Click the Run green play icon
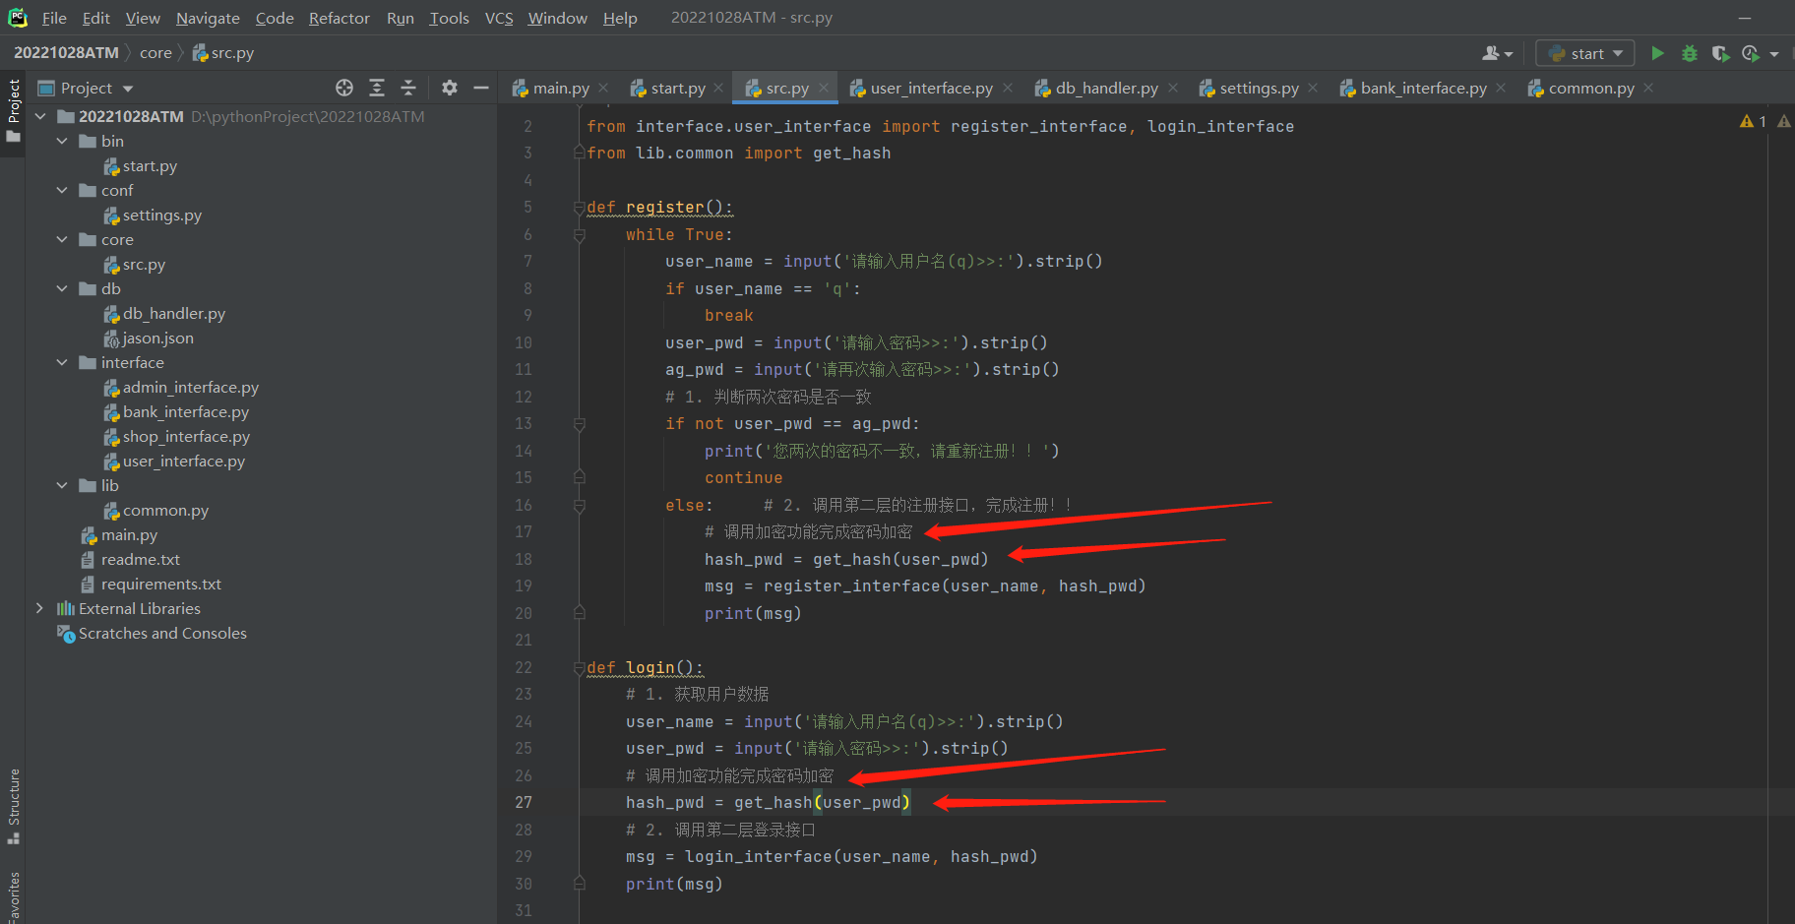1795x924 pixels. [x=1657, y=53]
